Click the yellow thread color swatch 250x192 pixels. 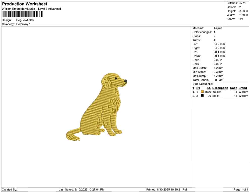[x=202, y=92]
